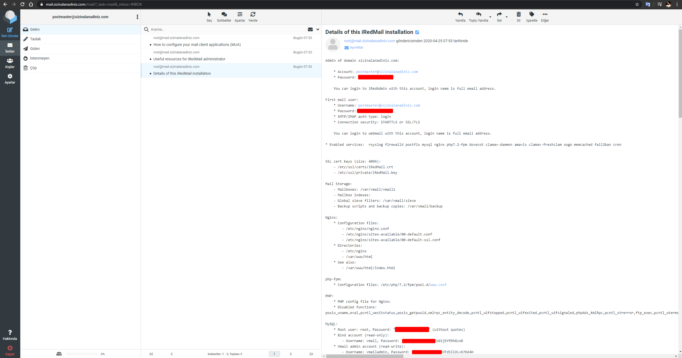Go to next page of list
682x358 pixels.
pyautogui.click(x=291, y=354)
